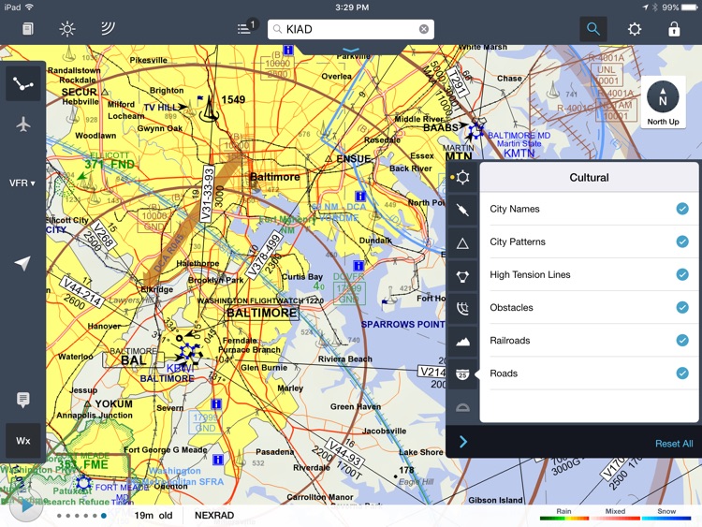Collapse layers panel with chevron arrow

[x=463, y=443]
